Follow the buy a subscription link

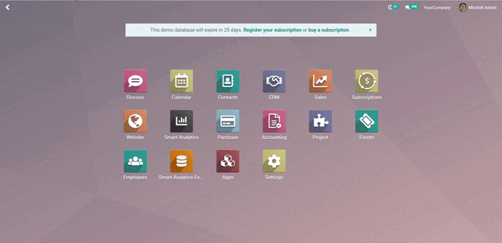coord(329,30)
